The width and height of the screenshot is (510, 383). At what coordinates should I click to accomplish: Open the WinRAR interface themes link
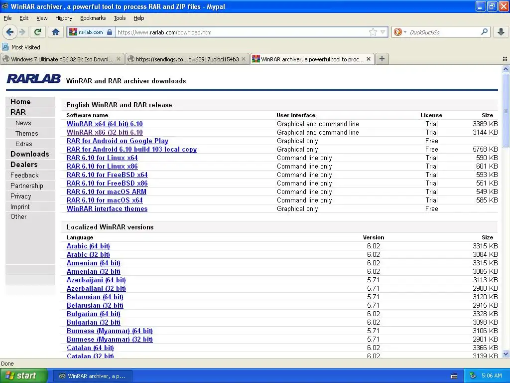[107, 208]
